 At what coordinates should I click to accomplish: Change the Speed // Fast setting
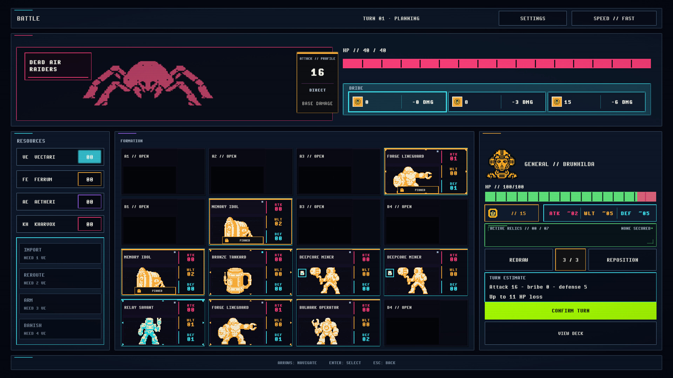point(614,18)
